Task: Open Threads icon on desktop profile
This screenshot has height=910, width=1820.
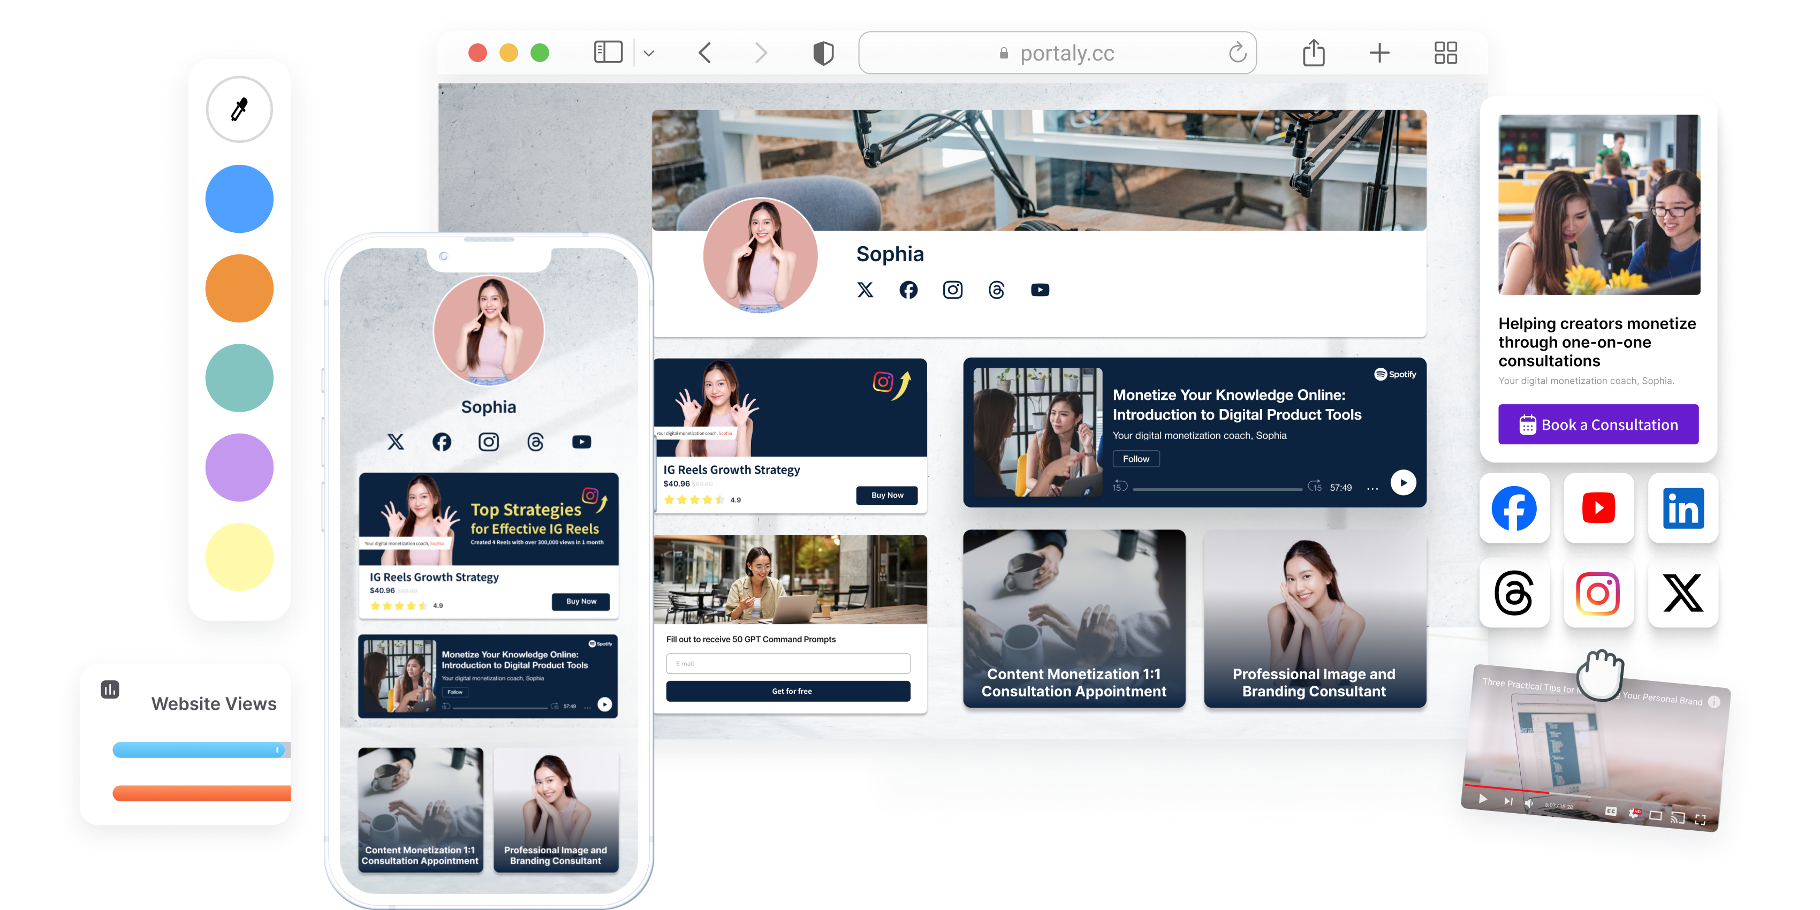Action: (x=996, y=290)
